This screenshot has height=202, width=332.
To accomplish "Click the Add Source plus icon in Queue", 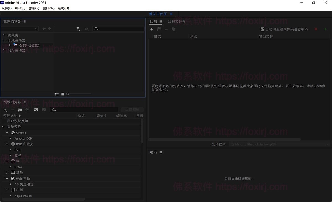I will (x=152, y=29).
